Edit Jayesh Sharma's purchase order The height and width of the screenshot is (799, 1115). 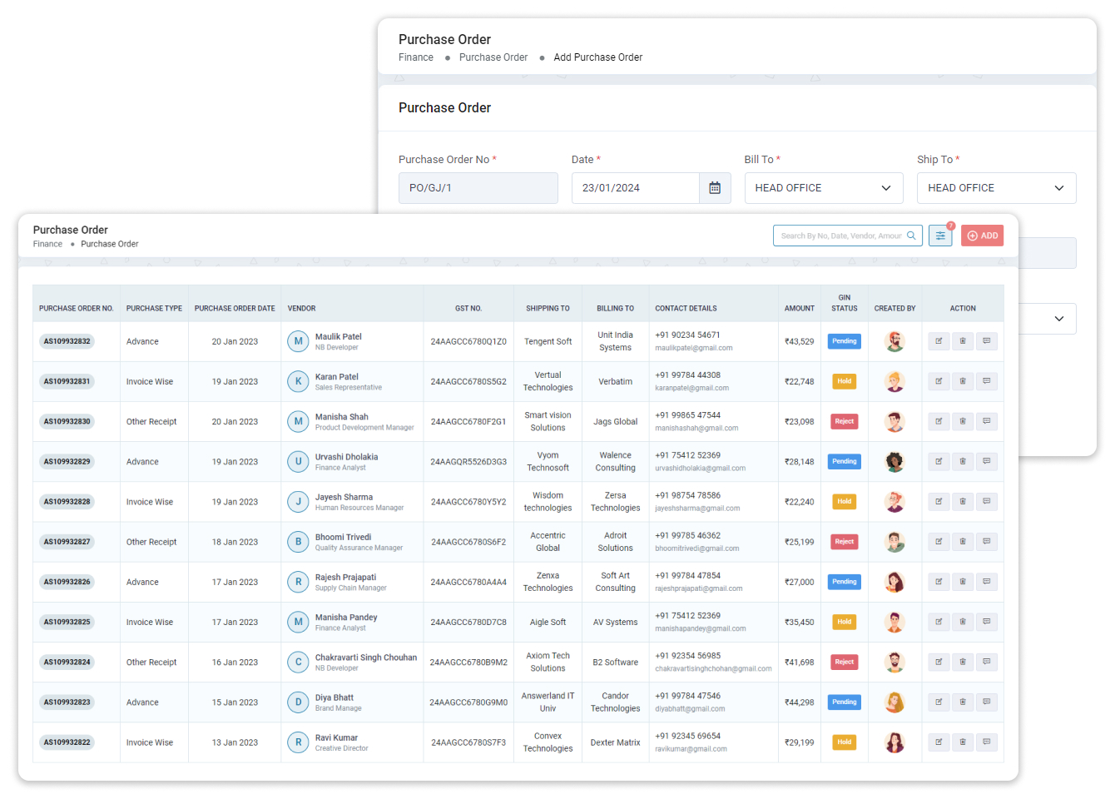pos(939,502)
